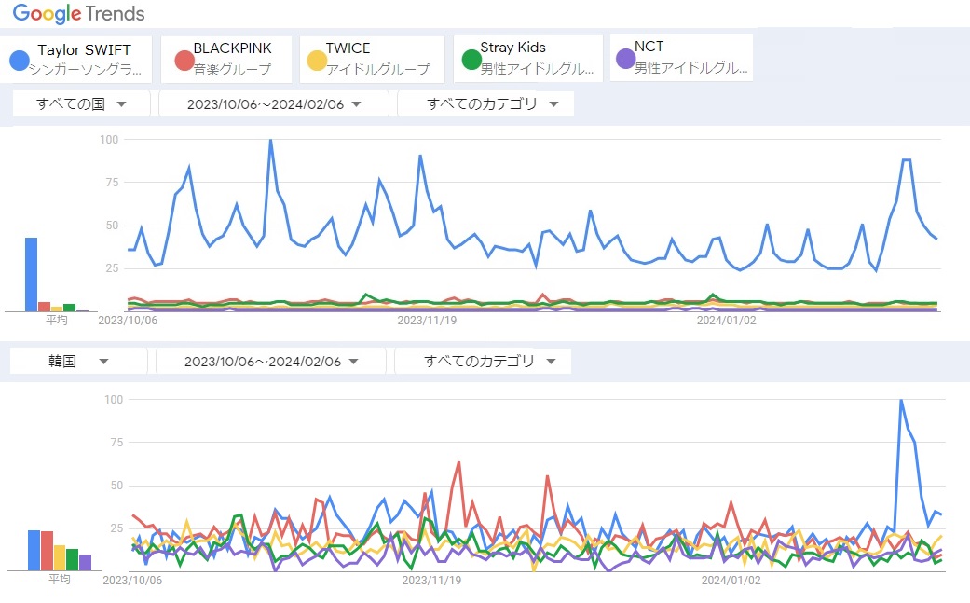Screen dimensions: 970x603
Task: Open the 韓国 region dropdown
Action: coord(78,362)
